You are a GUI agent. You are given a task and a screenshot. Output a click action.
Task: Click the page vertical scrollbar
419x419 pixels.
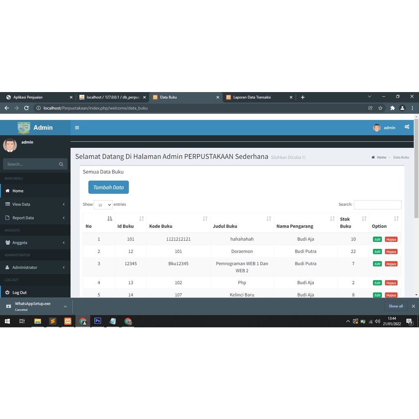click(x=416, y=205)
